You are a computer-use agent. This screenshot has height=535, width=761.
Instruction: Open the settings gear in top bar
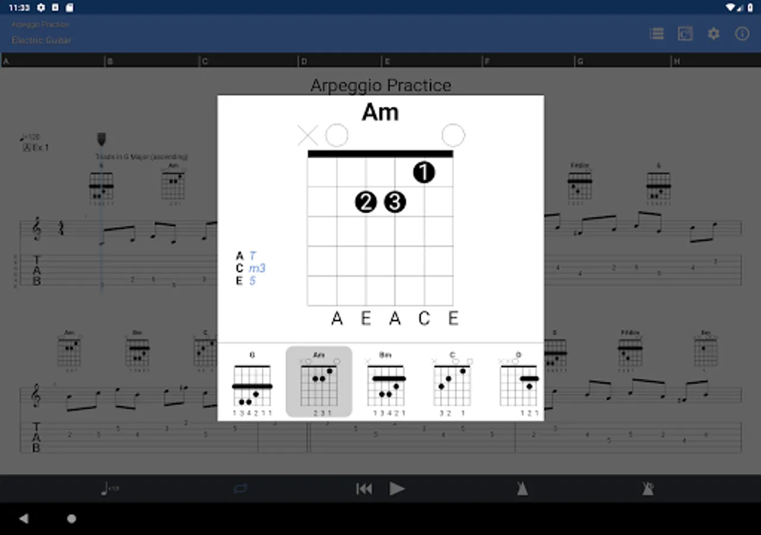[x=713, y=34]
